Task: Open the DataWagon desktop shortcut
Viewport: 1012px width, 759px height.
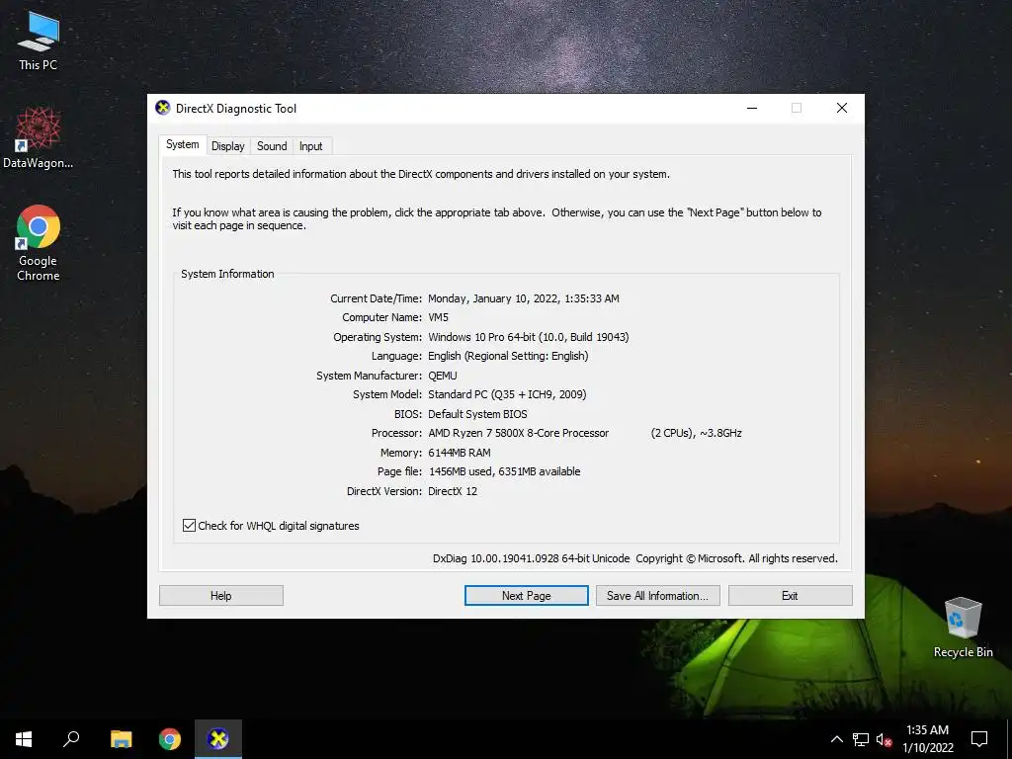Action: (x=39, y=138)
